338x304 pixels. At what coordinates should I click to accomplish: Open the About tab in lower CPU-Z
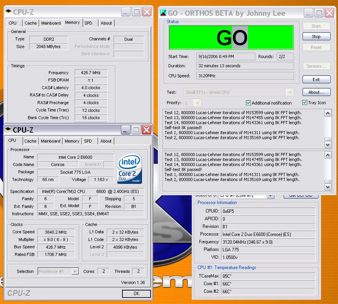coord(106,141)
